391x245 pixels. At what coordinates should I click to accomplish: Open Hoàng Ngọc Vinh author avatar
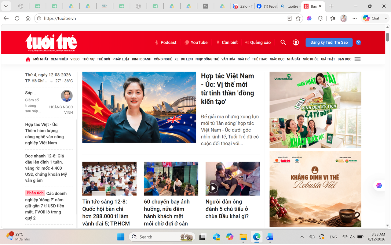click(x=67, y=96)
